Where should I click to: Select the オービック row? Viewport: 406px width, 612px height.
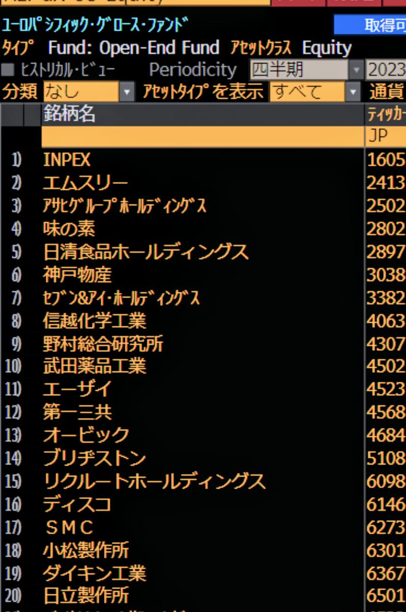203,436
